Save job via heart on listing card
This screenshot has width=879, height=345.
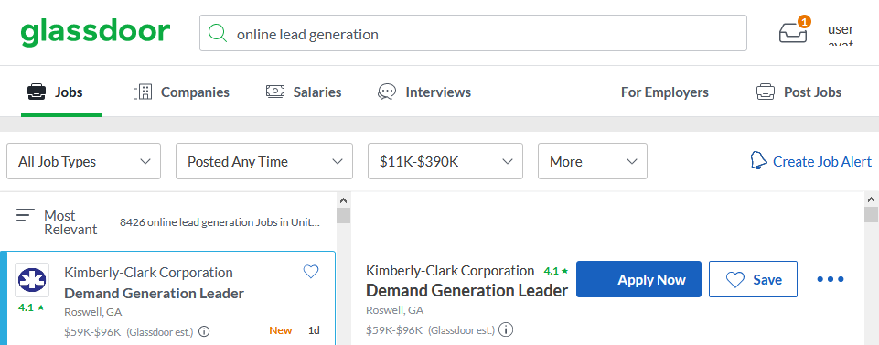[311, 272]
